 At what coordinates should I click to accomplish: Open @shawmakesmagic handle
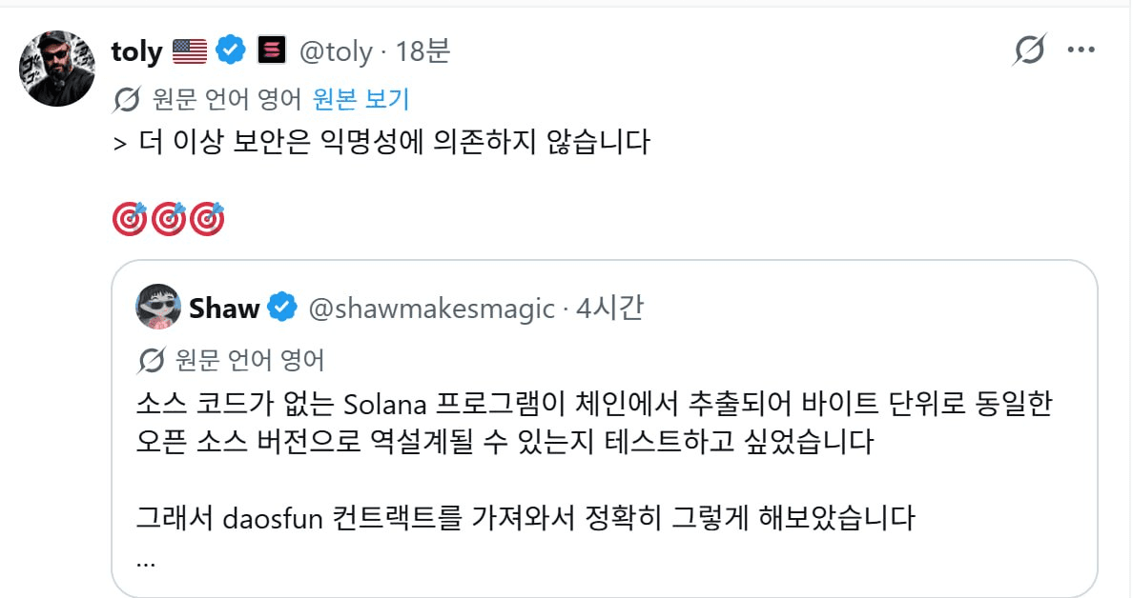pyautogui.click(x=431, y=309)
